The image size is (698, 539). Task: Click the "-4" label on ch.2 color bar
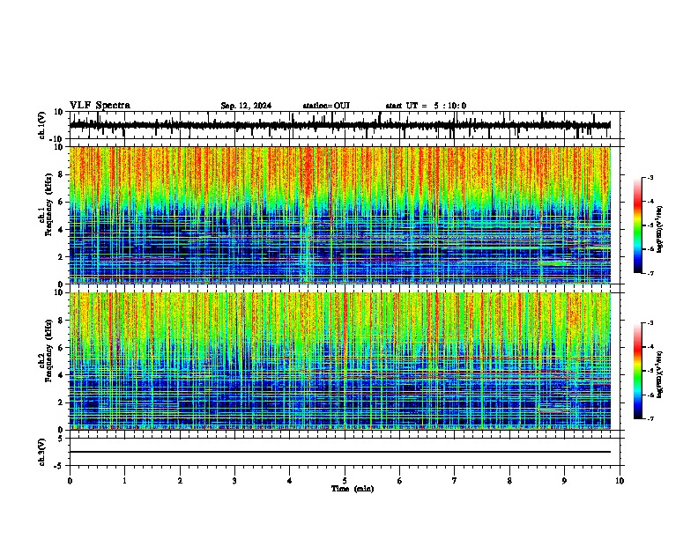650,347
